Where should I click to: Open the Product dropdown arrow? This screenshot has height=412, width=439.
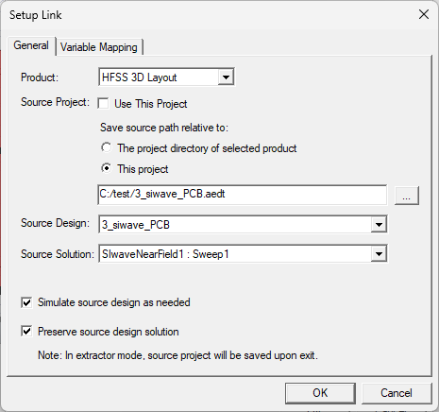226,77
